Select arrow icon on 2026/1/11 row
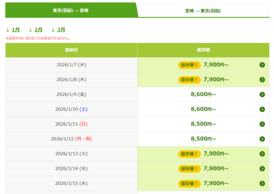The height and width of the screenshot is (194, 274). coord(262,124)
